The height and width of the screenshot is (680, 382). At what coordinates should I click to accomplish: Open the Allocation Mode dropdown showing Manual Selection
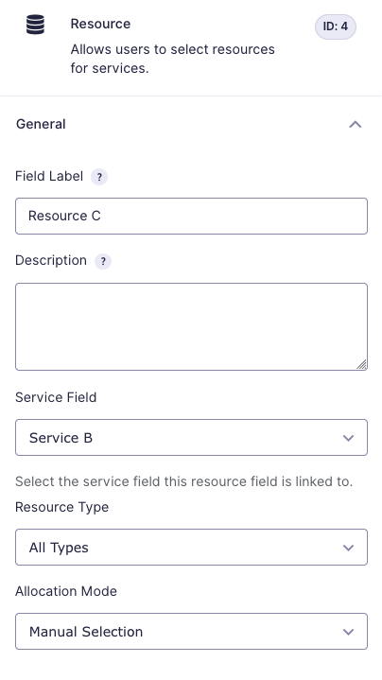(191, 631)
